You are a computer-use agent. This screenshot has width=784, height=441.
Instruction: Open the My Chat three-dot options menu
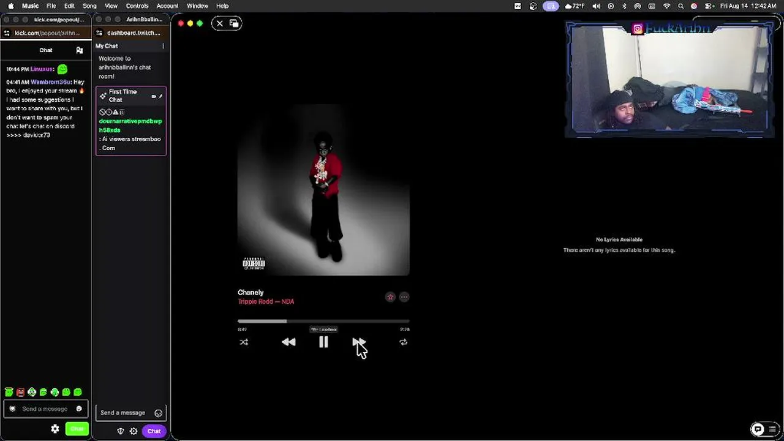(163, 46)
